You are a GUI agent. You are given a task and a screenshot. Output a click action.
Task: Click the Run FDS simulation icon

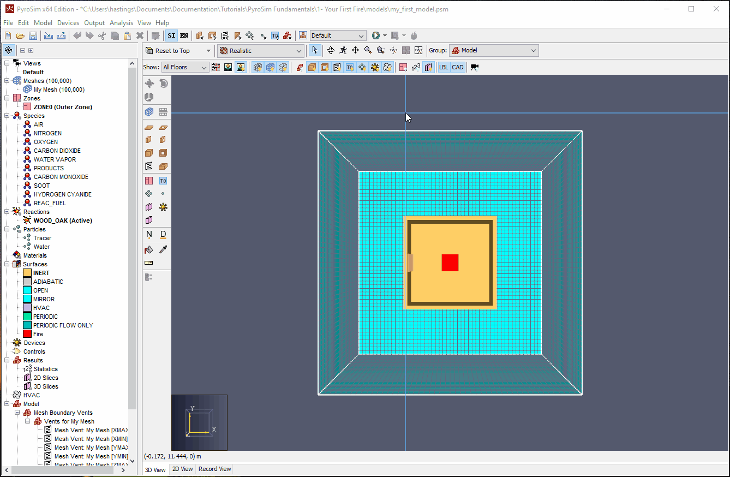click(376, 35)
